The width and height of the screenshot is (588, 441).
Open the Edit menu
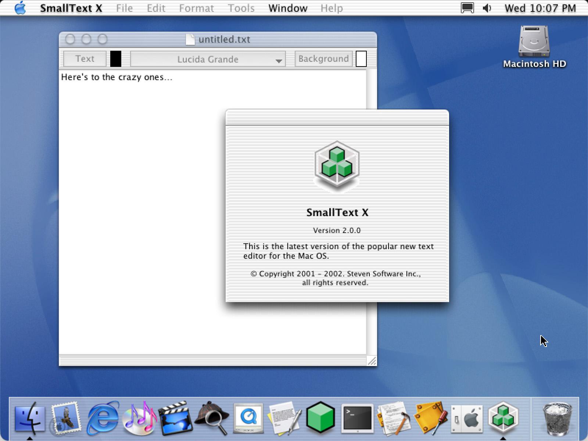[156, 8]
